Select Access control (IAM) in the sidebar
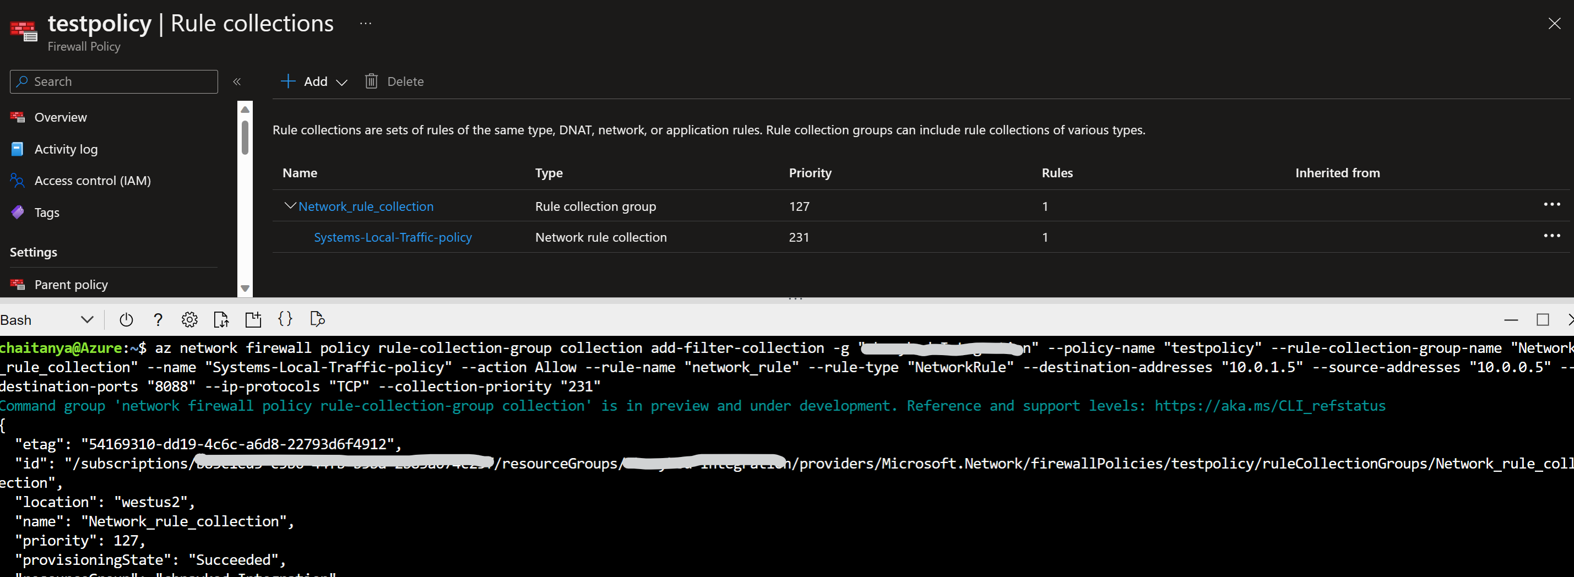The height and width of the screenshot is (577, 1574). point(93,180)
